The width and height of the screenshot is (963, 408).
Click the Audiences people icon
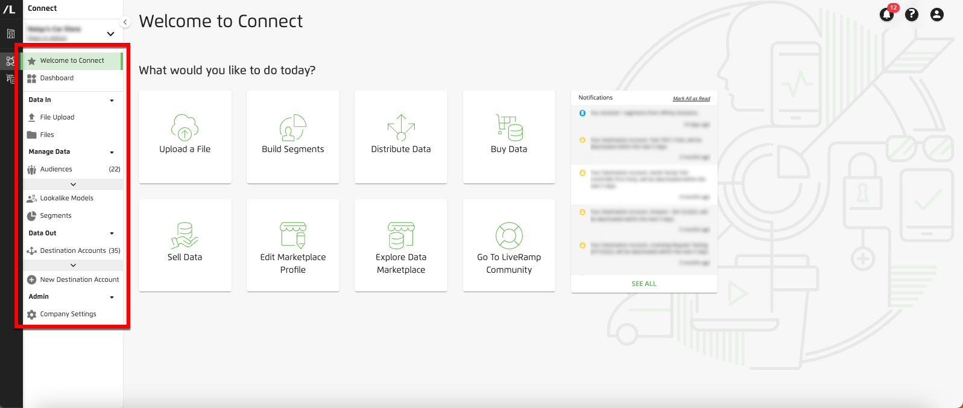[32, 170]
